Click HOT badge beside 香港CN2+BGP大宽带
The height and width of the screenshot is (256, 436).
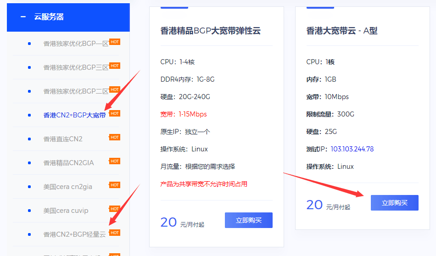[115, 113]
